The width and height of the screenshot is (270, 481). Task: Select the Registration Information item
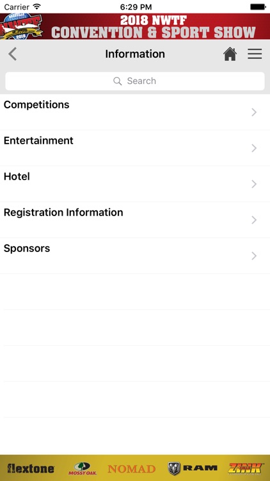(135, 220)
